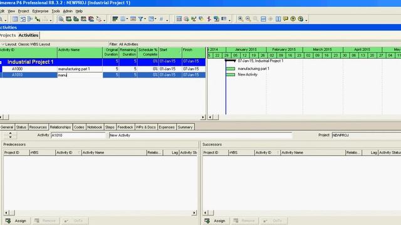Open the Group and Sort icon

tap(151, 19)
